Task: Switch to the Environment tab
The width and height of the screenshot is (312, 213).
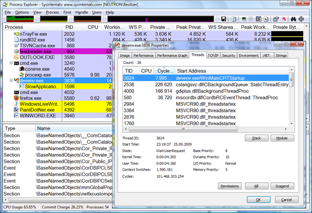Action: click(x=249, y=56)
